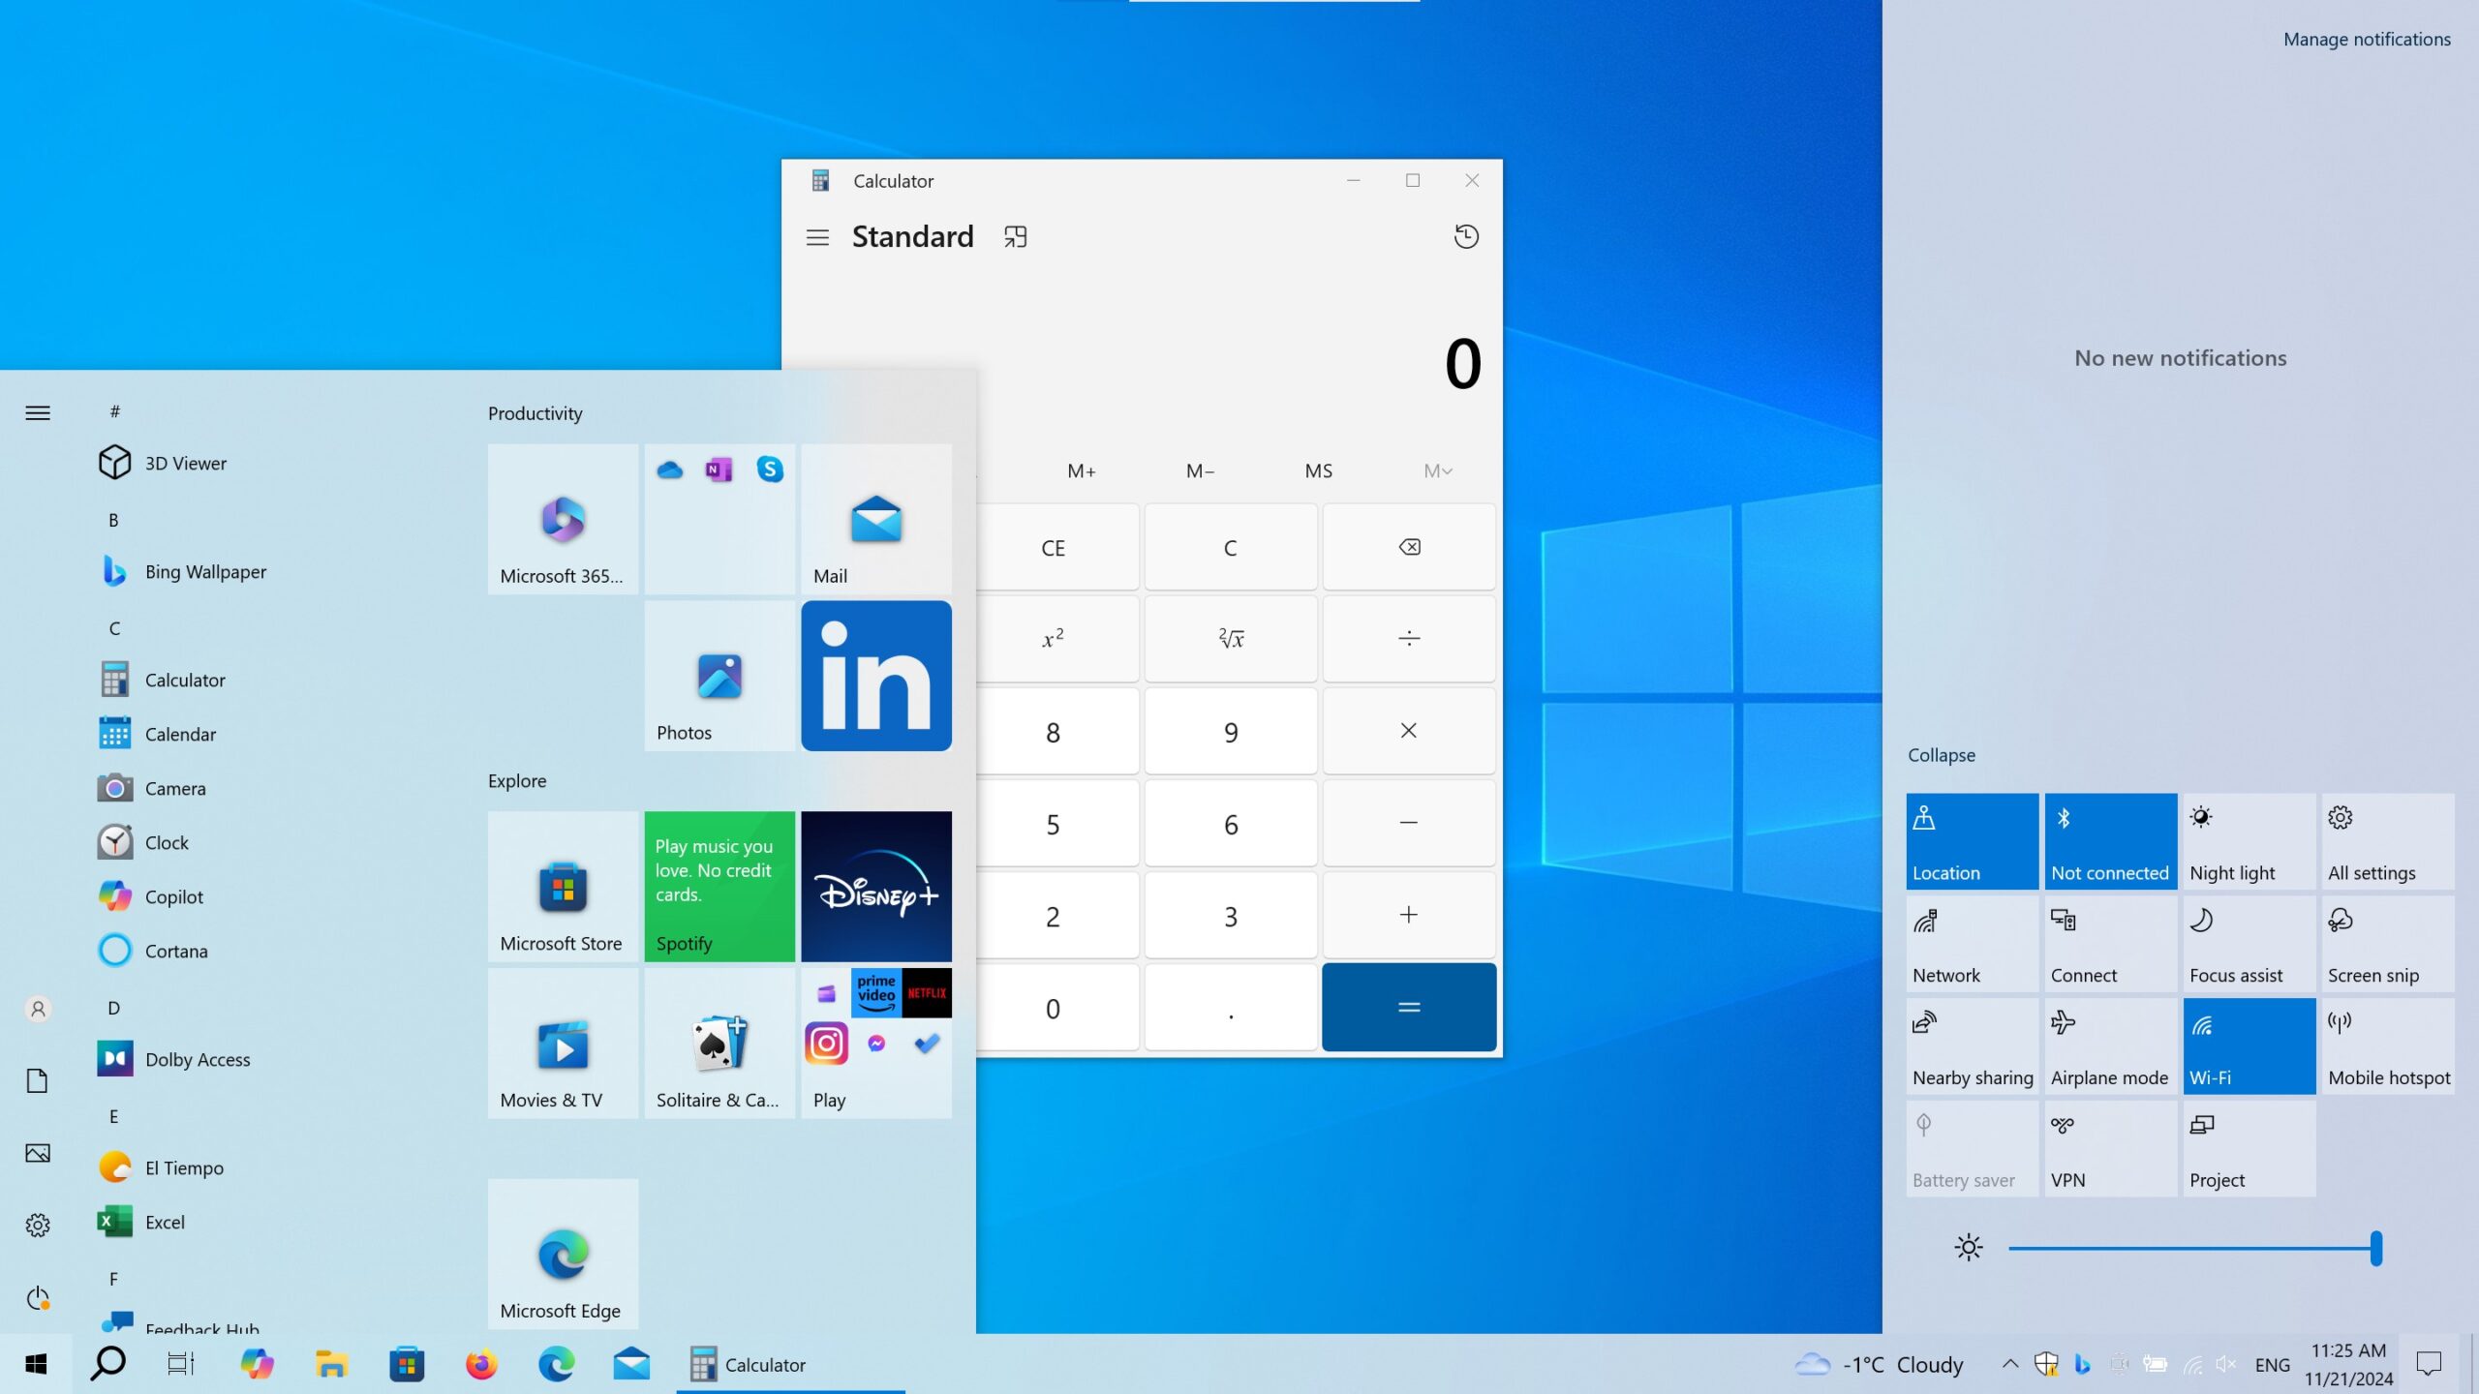Screen dimensions: 2479x1394
Task: Click letter C header in app list
Action: (x=114, y=628)
